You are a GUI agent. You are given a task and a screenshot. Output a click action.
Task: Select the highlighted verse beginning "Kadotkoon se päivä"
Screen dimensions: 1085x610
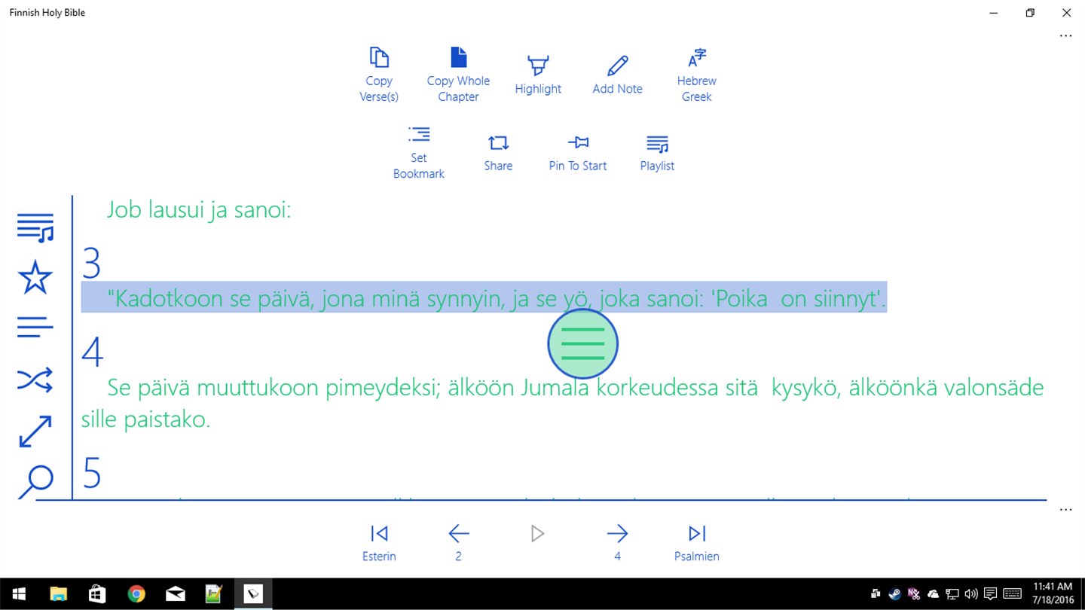pyautogui.click(x=484, y=298)
